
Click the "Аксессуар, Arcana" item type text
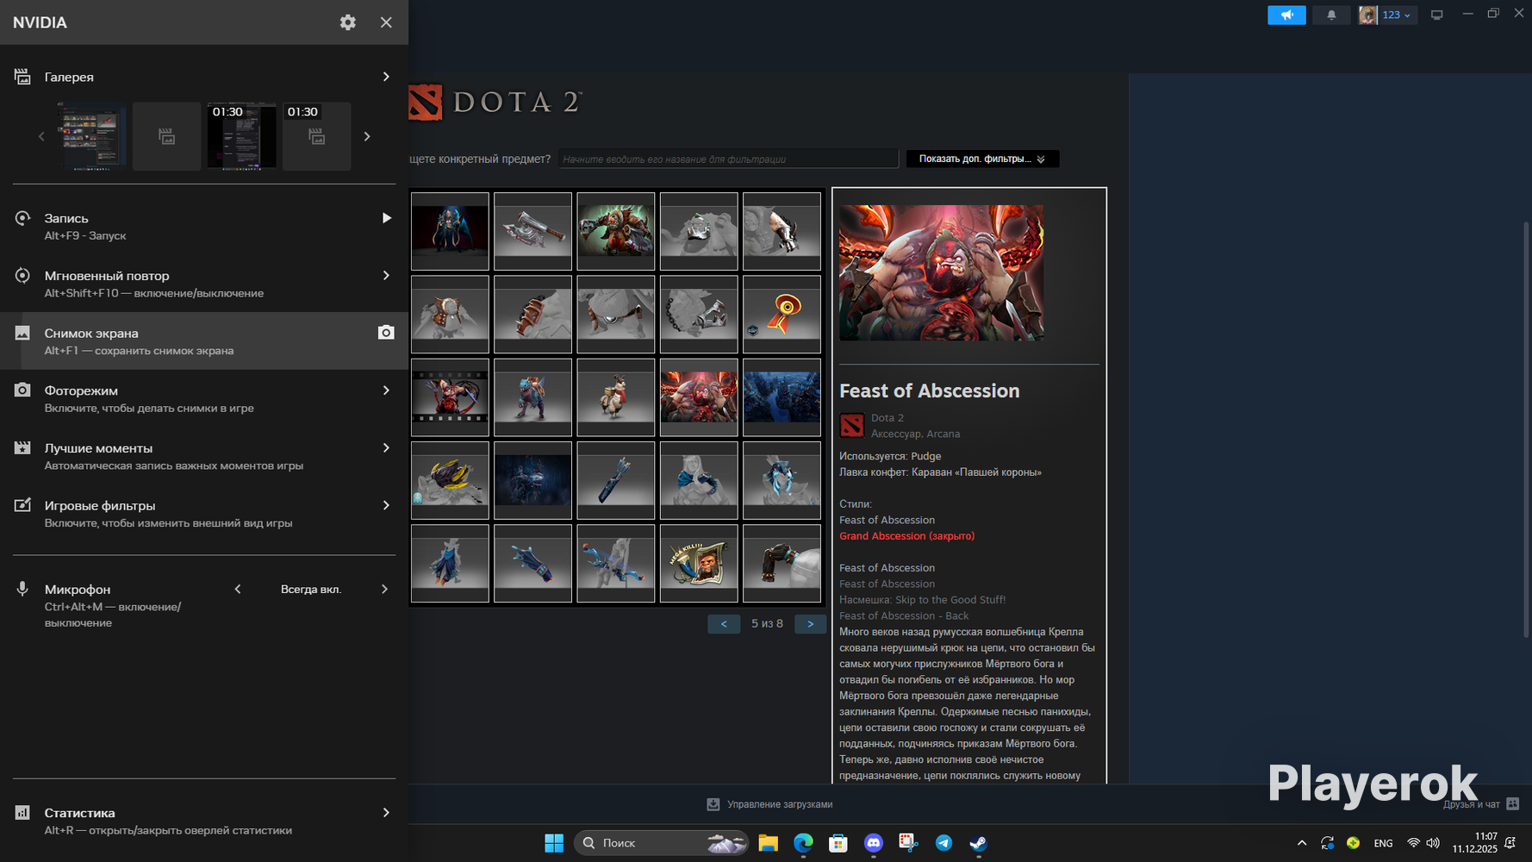[915, 434]
